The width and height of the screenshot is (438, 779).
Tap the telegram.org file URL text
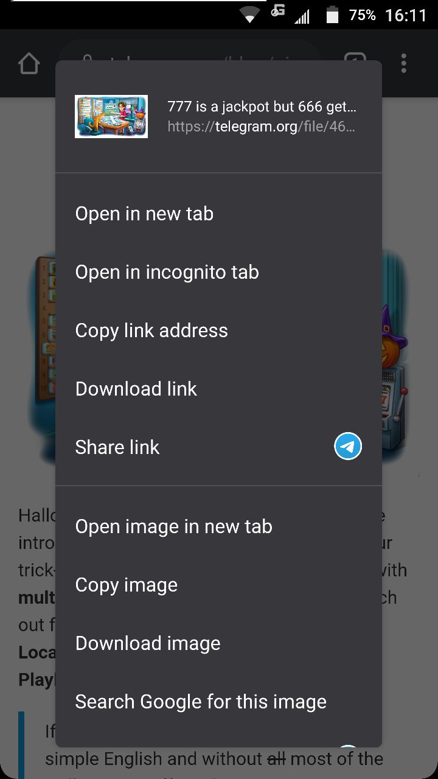coord(262,127)
